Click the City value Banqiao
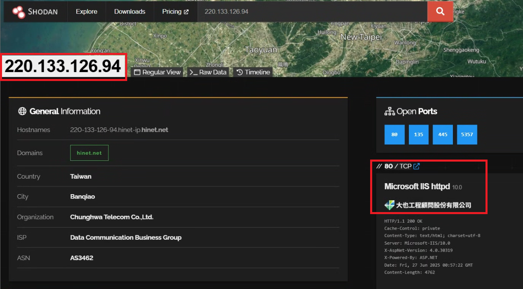The height and width of the screenshot is (289, 523). [x=82, y=197]
